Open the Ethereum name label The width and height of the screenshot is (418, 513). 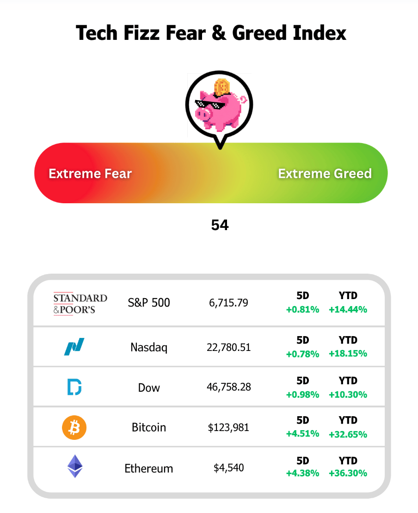[x=149, y=468]
